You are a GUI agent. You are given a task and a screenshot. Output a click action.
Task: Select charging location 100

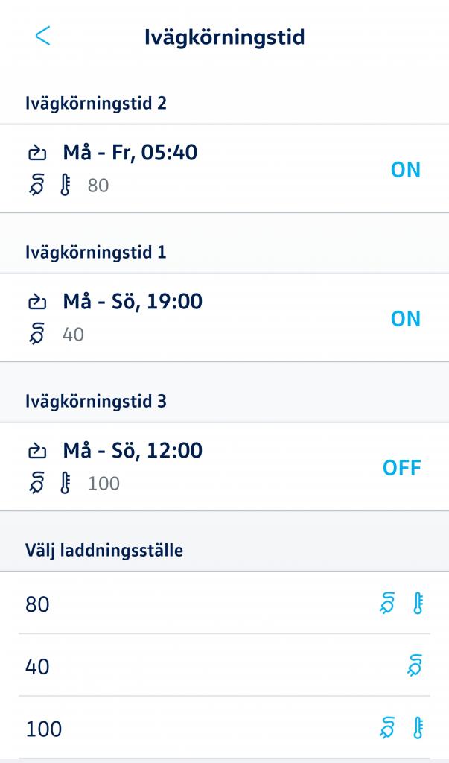(224, 727)
